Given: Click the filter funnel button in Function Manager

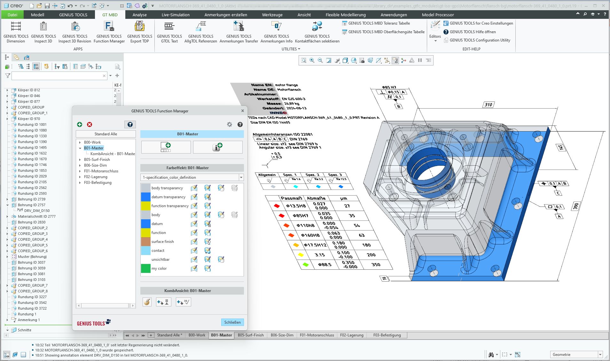Looking at the screenshot, I should (x=130, y=124).
